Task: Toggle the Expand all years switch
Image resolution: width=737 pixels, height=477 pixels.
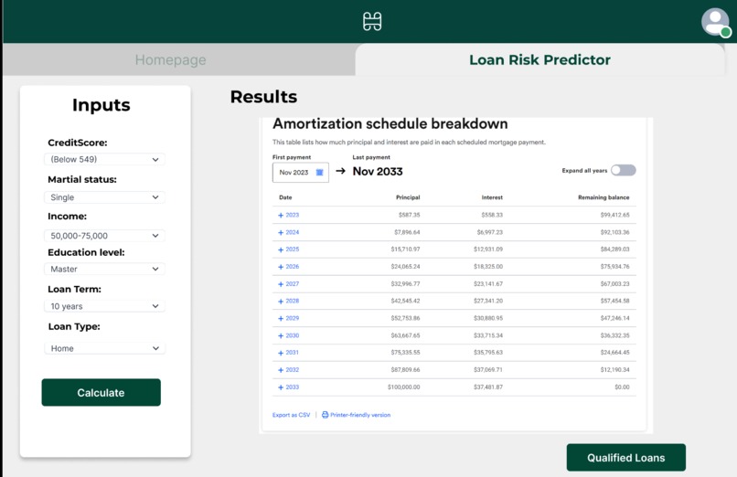Action: click(x=624, y=171)
